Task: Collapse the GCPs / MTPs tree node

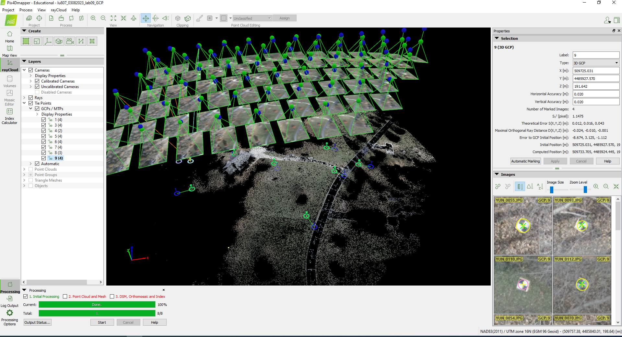Action: [x=31, y=109]
